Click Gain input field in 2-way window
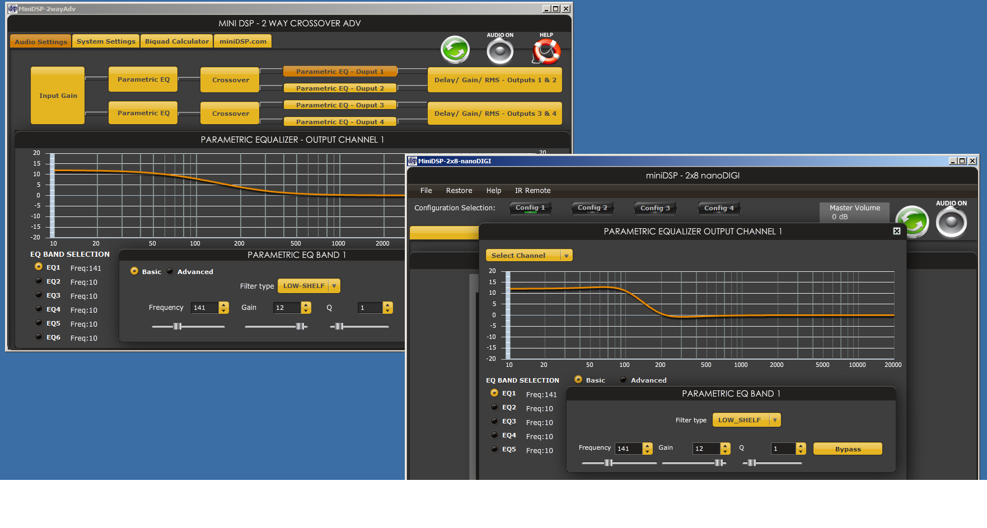Image resolution: width=987 pixels, height=528 pixels. coord(287,308)
